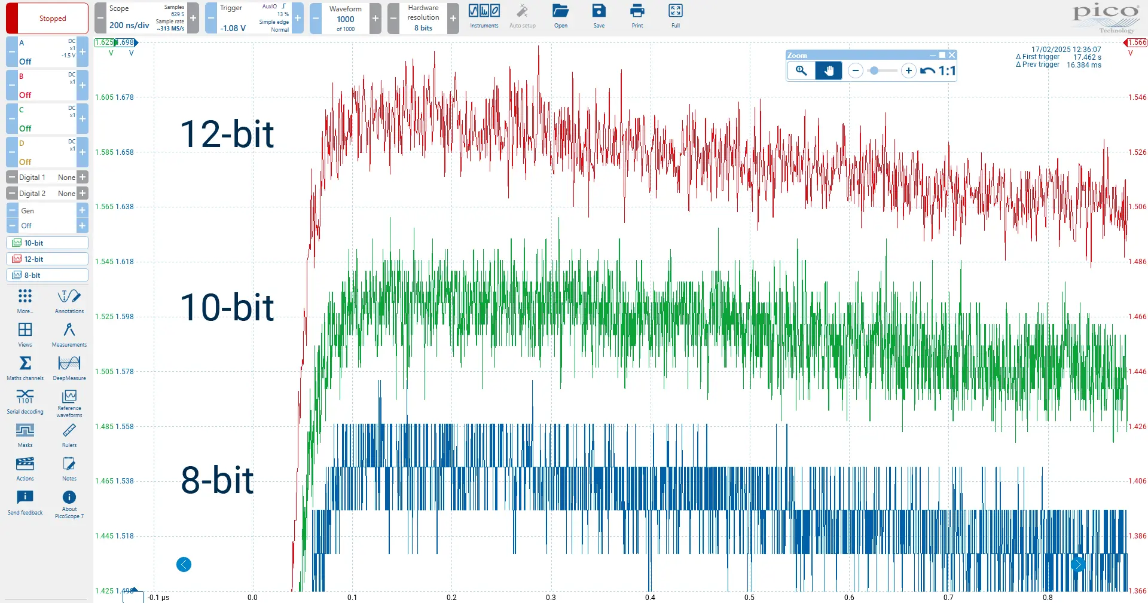
Task: Open the Rulers tool
Action: 69,434
